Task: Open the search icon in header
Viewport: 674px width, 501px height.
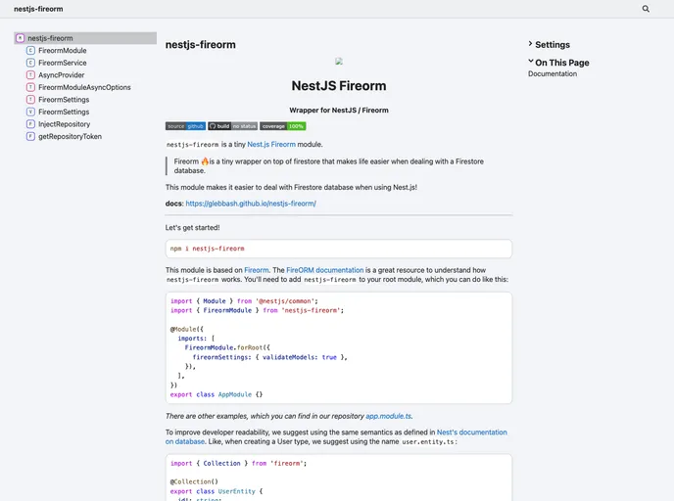Action: pyautogui.click(x=646, y=9)
